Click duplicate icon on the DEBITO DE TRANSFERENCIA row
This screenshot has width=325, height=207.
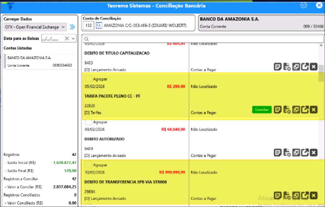[296, 195]
